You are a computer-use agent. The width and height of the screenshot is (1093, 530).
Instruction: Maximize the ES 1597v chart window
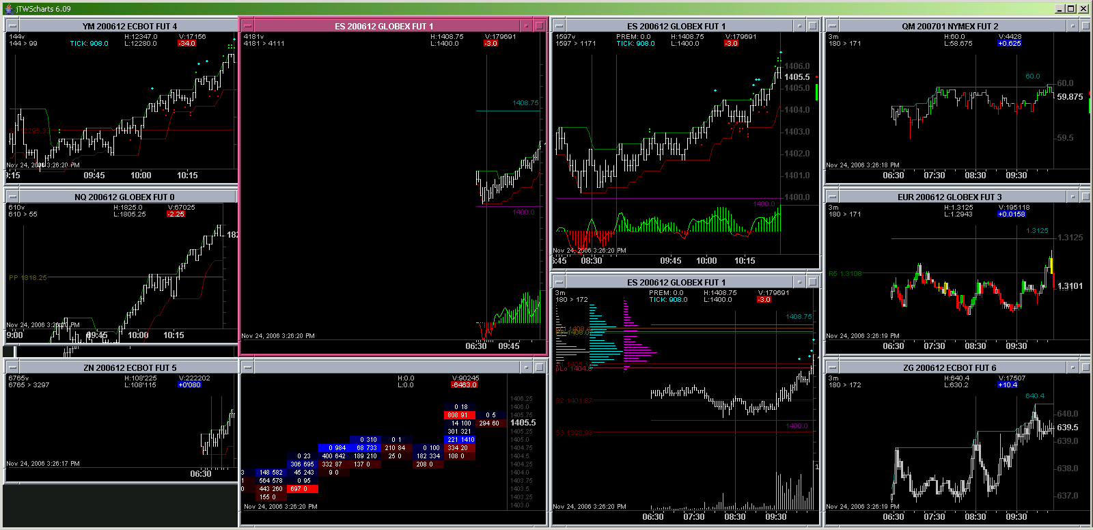[812, 25]
